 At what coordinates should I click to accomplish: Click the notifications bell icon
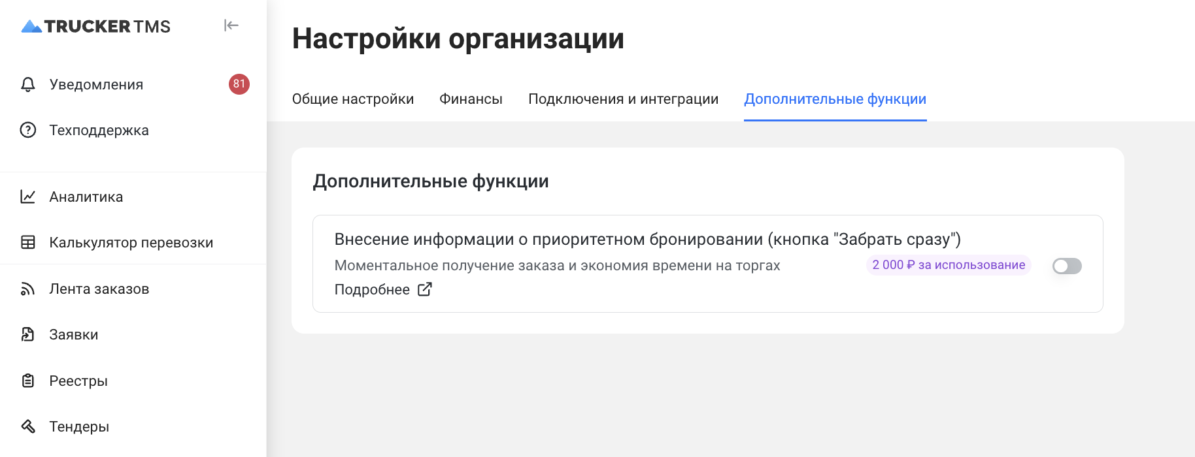(27, 84)
